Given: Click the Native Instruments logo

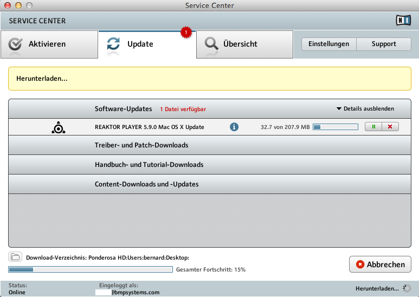Looking at the screenshot, I should [x=403, y=20].
